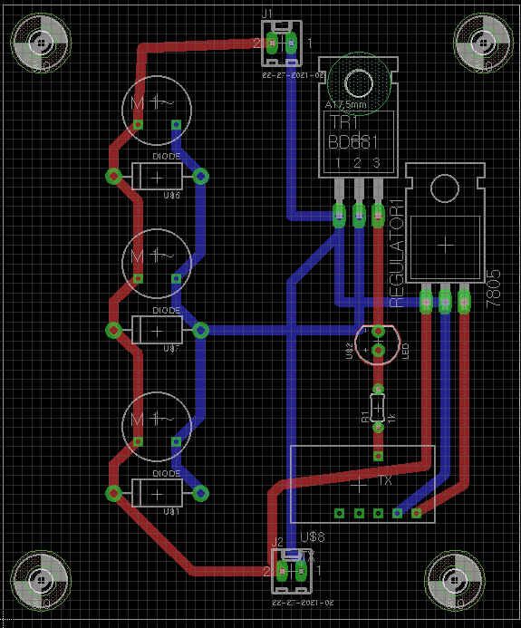Select the U$7 diode pad on the blue trace
Viewport: 521px width, 628px height.
click(x=200, y=331)
